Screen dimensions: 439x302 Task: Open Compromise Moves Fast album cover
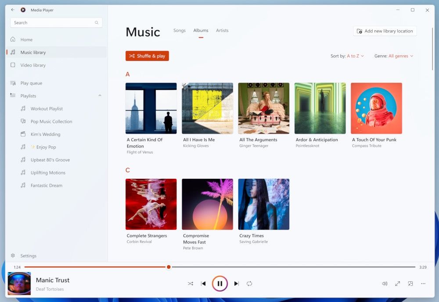pyautogui.click(x=208, y=204)
